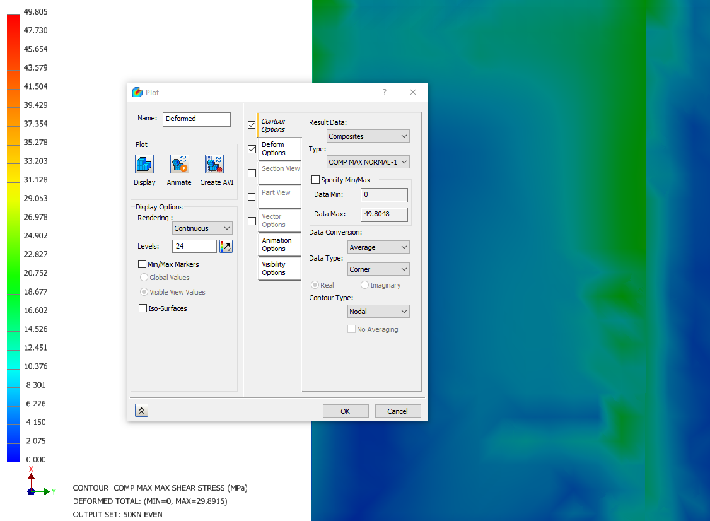Open the Rendering dropdown showing Continuous
This screenshot has height=521, width=710.
point(202,228)
